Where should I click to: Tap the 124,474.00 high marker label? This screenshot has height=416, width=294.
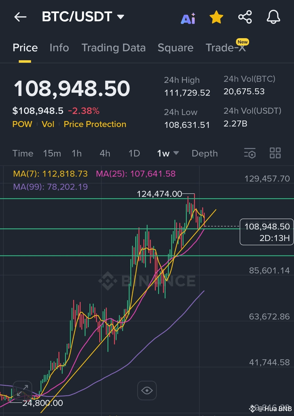point(159,194)
